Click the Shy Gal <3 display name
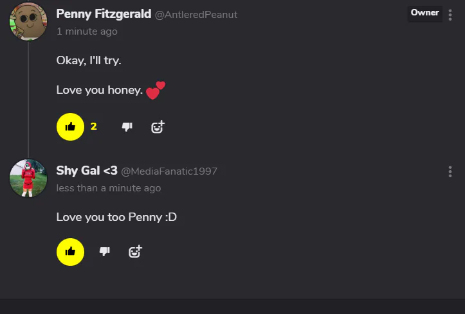This screenshot has height=314, width=465. click(87, 171)
